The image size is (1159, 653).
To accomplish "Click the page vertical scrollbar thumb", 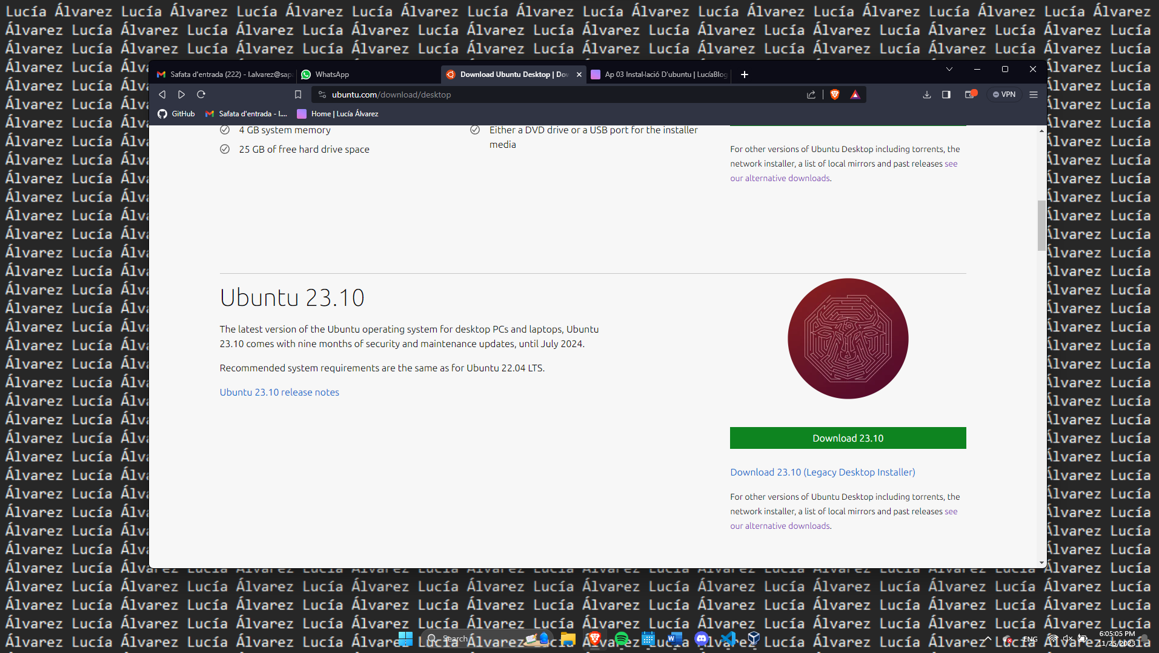I will (1041, 225).
